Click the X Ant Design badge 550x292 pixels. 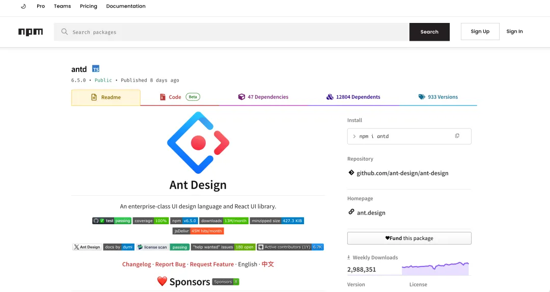point(87,247)
